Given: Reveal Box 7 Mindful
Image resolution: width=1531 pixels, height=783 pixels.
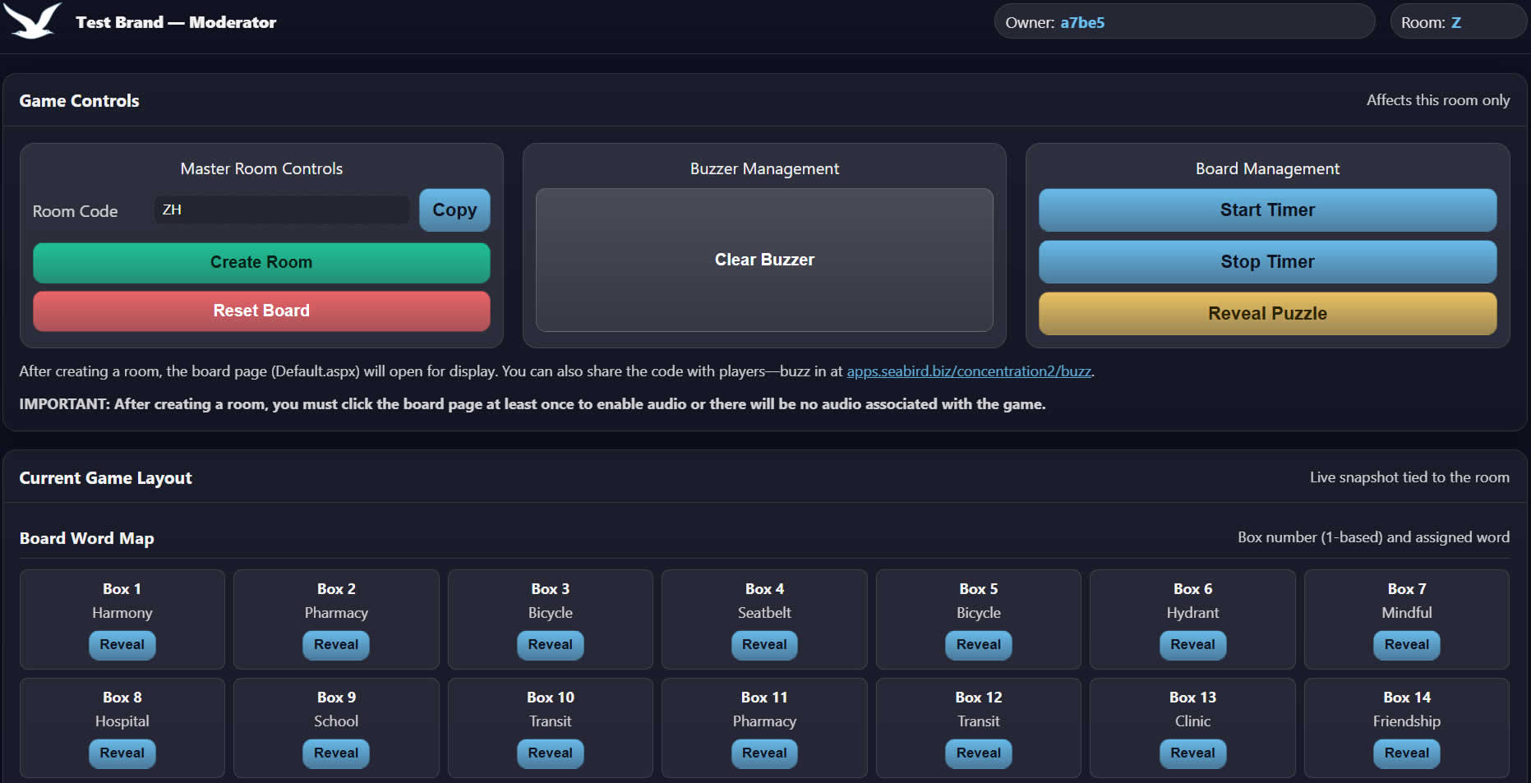Looking at the screenshot, I should 1406,645.
